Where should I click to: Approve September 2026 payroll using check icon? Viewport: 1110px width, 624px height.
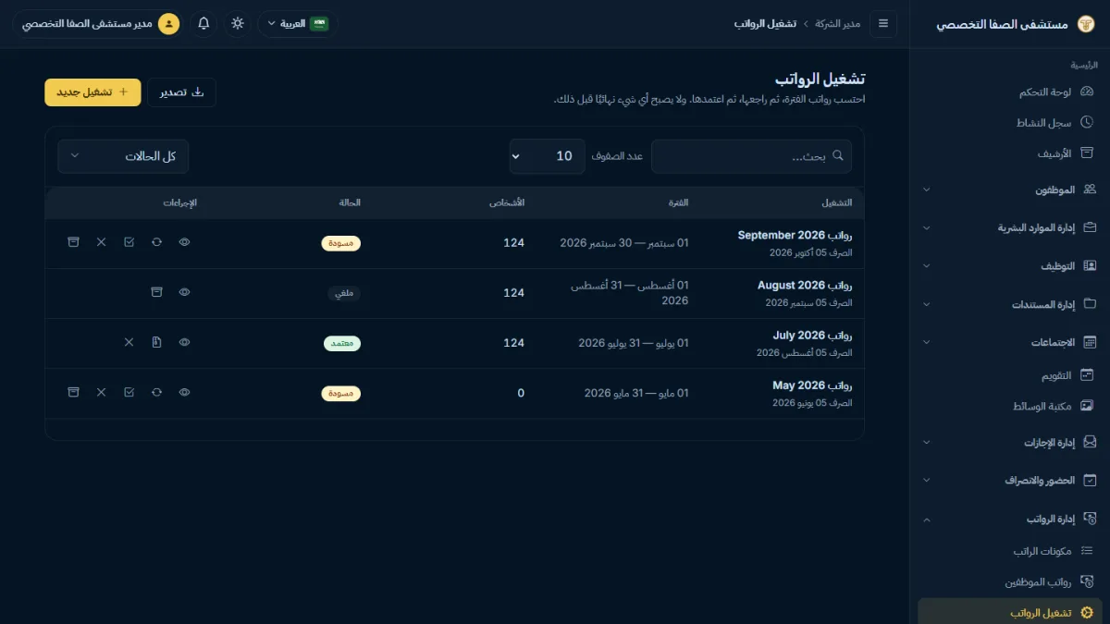129,242
